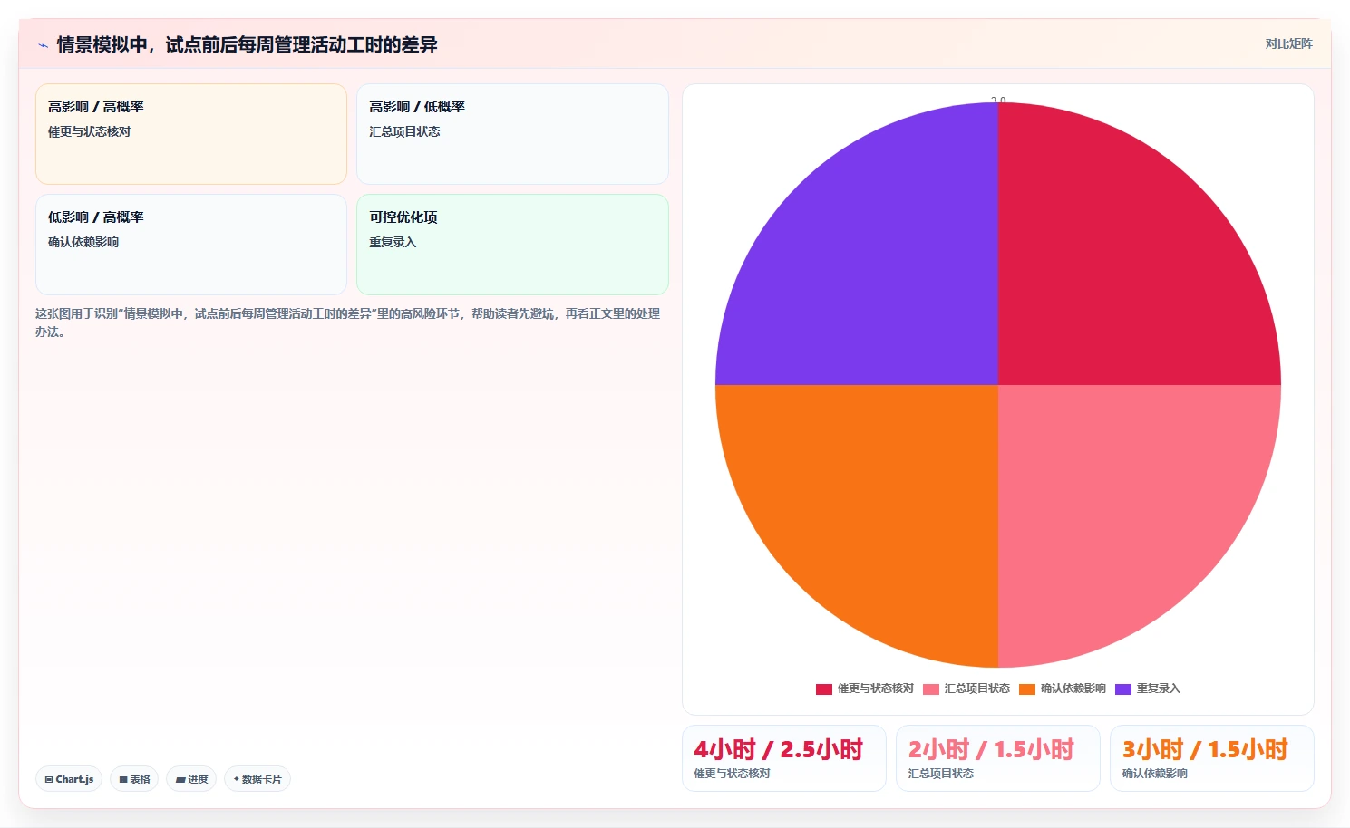Open the 2小时 / 1.5小时 data card
The width and height of the screenshot is (1350, 828).
click(998, 758)
